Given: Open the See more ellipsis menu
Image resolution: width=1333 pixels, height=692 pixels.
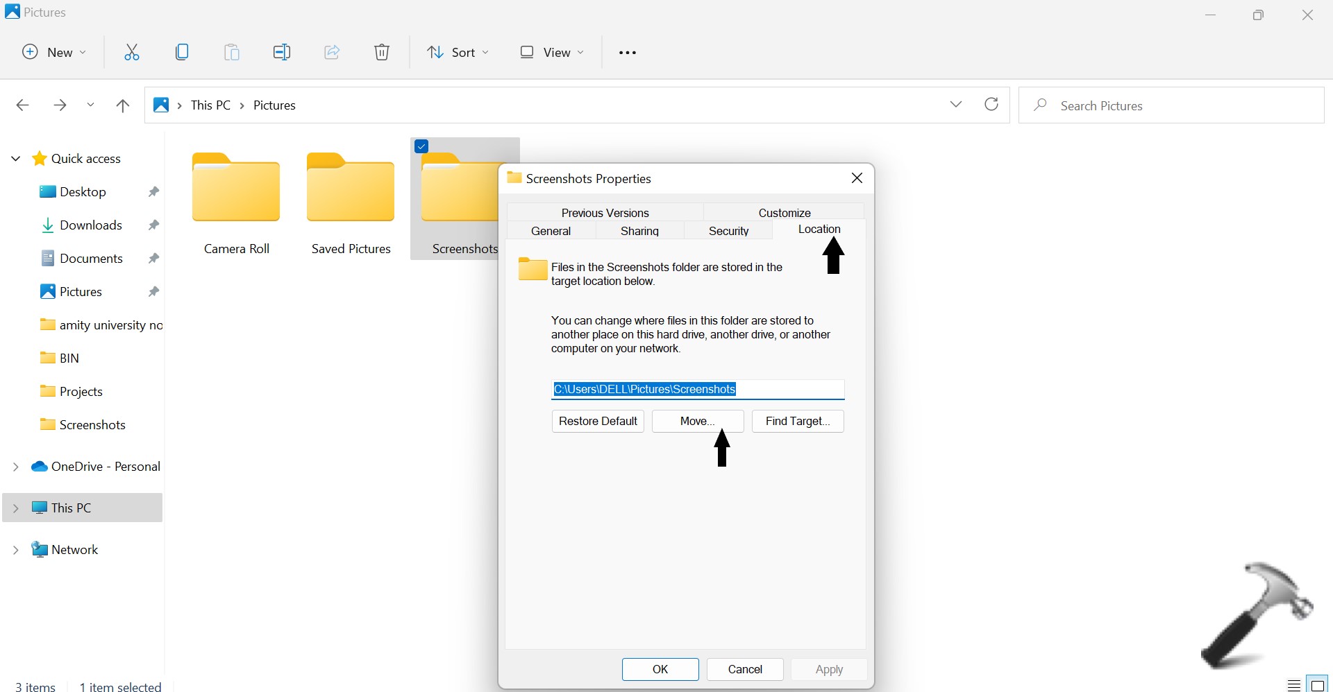Looking at the screenshot, I should pos(628,53).
